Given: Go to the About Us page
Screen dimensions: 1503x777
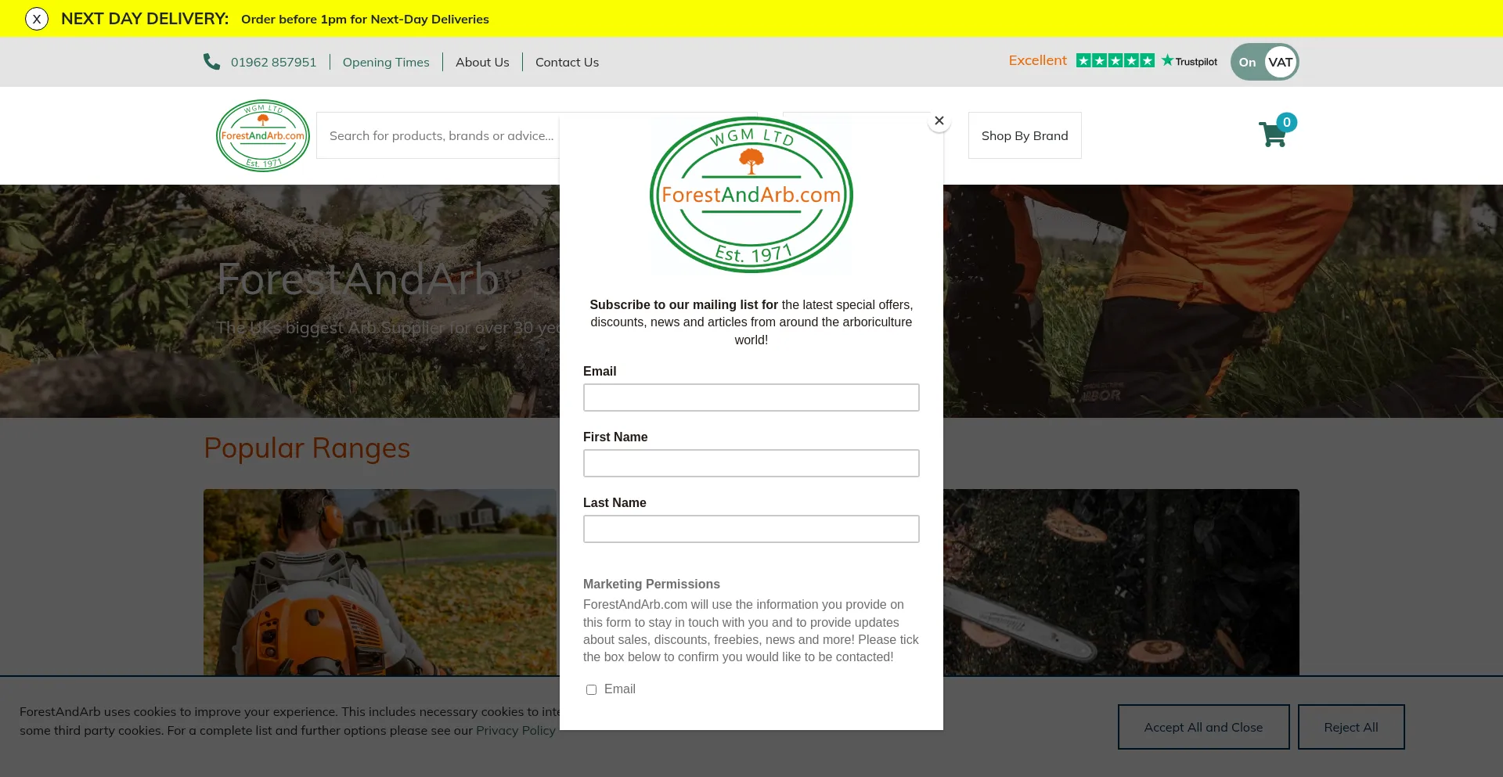Looking at the screenshot, I should pos(482,62).
